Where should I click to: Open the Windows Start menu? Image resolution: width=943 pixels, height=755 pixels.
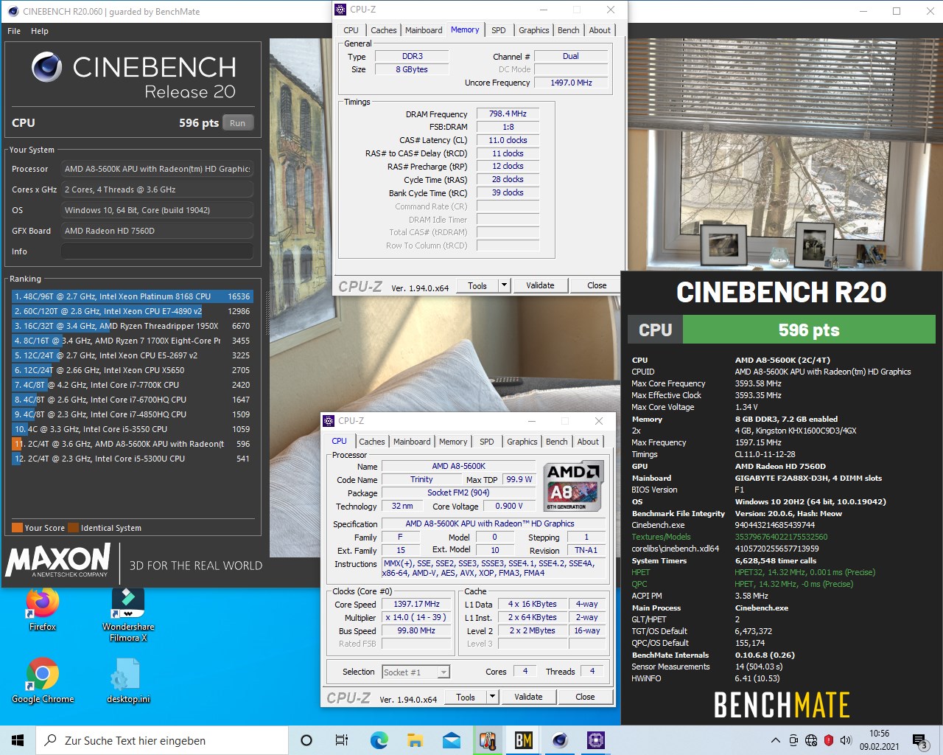18,740
